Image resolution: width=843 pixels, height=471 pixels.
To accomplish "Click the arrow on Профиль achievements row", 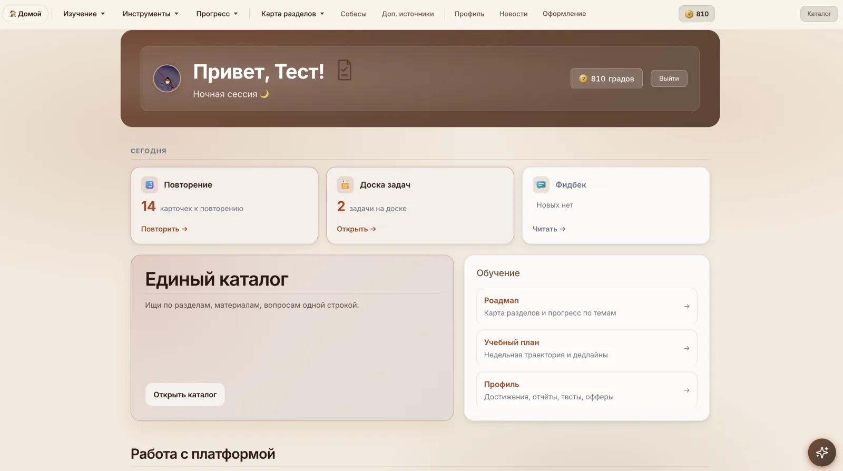I will pos(687,390).
